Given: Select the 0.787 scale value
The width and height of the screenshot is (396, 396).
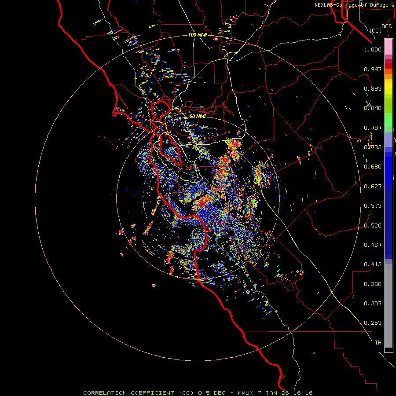Looking at the screenshot, I should click(x=373, y=128).
